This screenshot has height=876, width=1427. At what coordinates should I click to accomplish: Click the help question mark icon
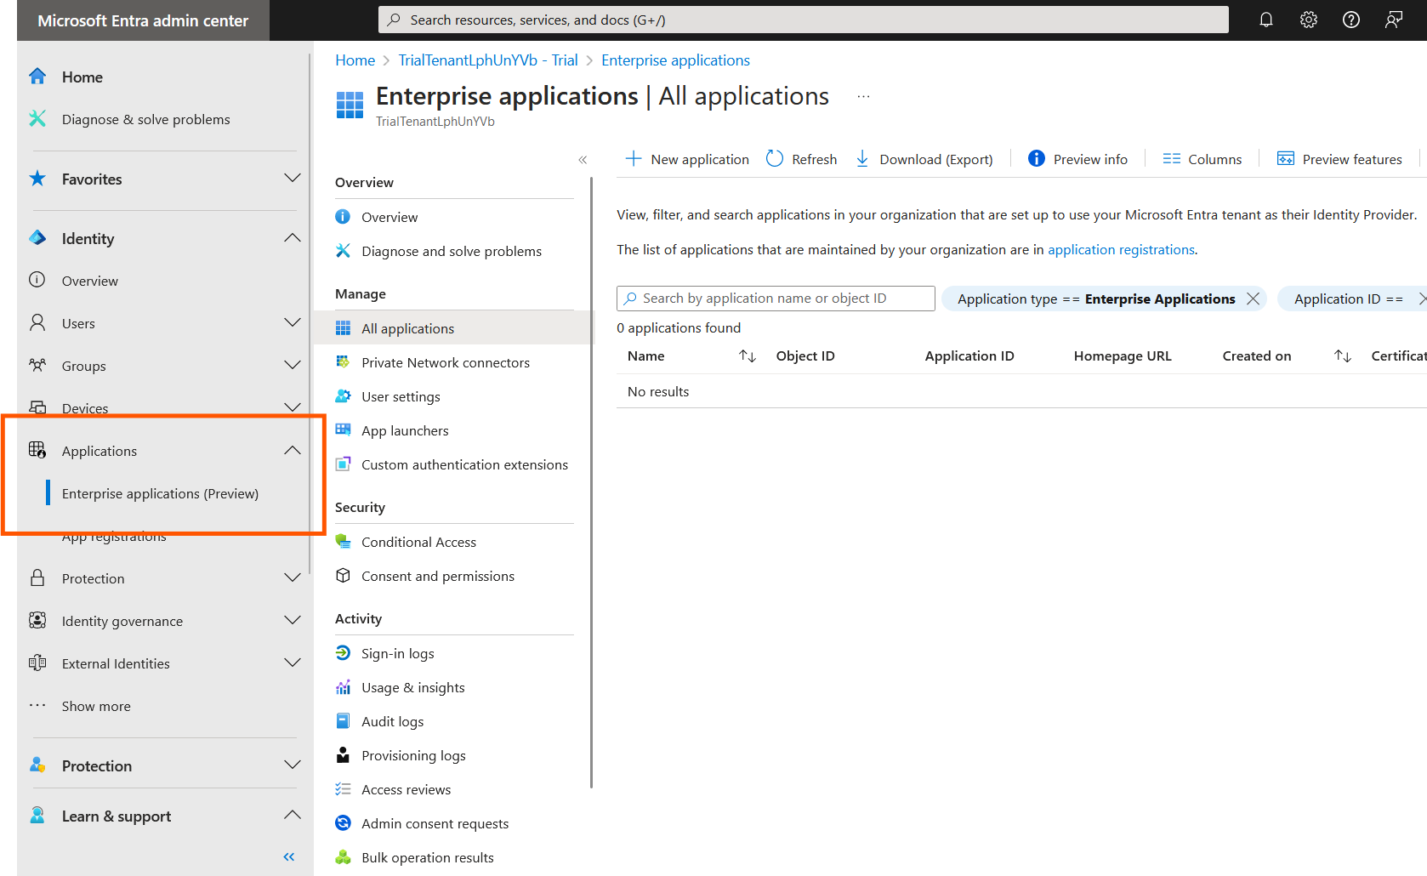coord(1350,20)
